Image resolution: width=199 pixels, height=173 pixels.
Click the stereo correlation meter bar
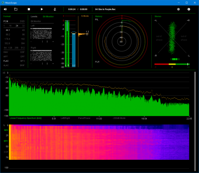[x=172, y=64]
